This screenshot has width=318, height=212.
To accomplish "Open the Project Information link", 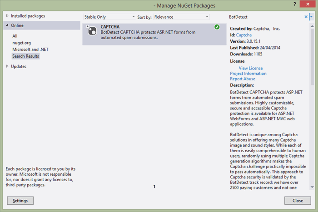I will pos(248,74).
